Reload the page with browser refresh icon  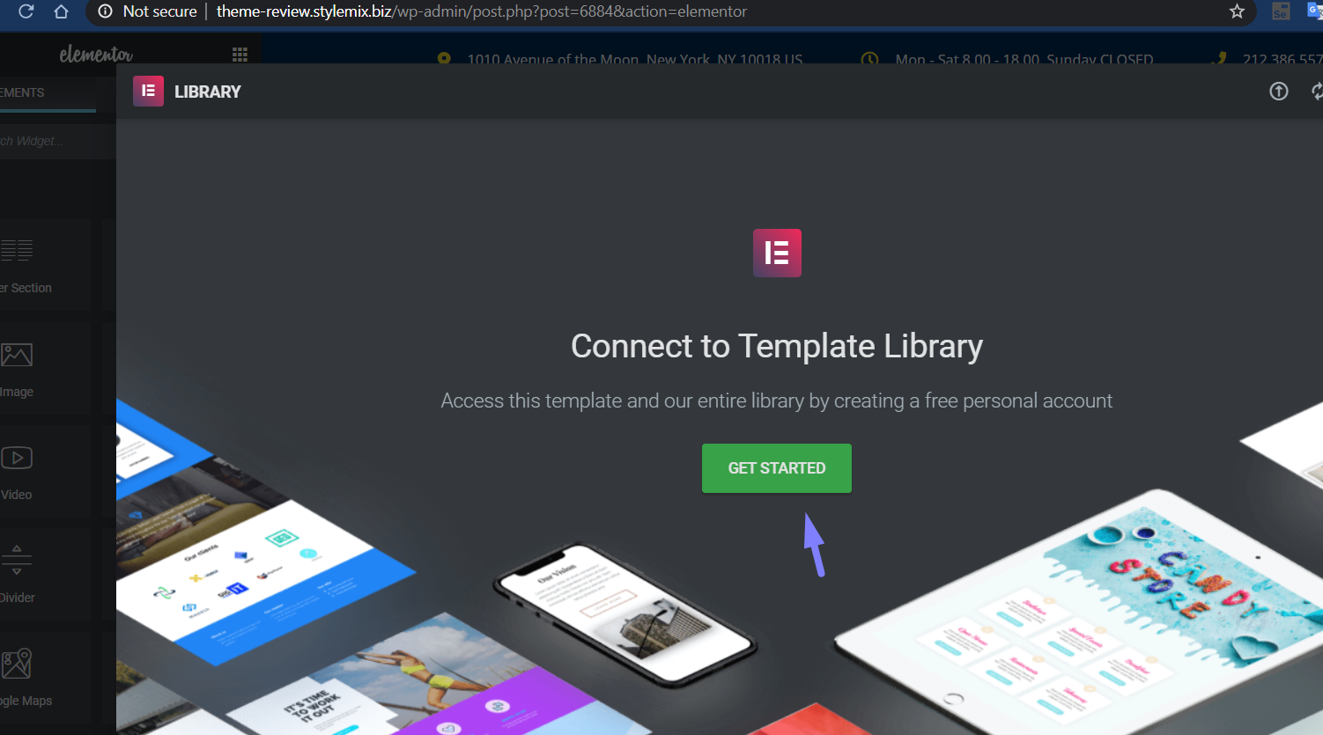point(26,11)
